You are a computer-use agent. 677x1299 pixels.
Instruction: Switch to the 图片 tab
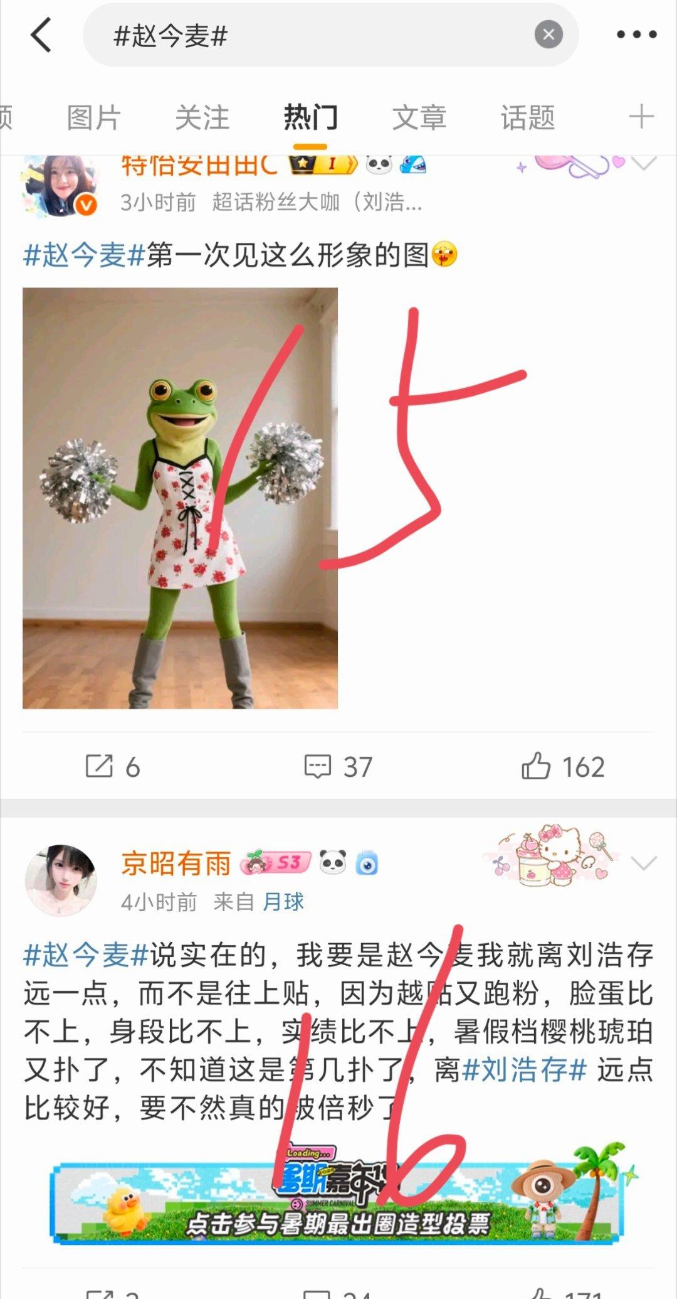[x=93, y=117]
